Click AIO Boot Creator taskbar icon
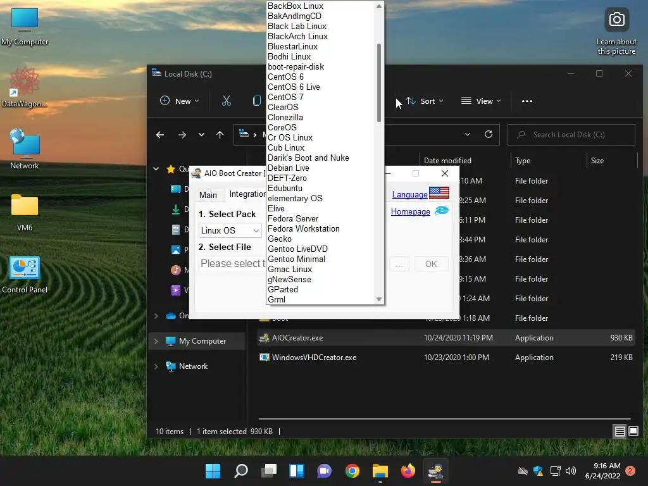 pyautogui.click(x=435, y=471)
